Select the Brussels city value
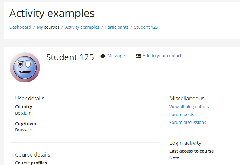The image size is (240, 165). 23,130
